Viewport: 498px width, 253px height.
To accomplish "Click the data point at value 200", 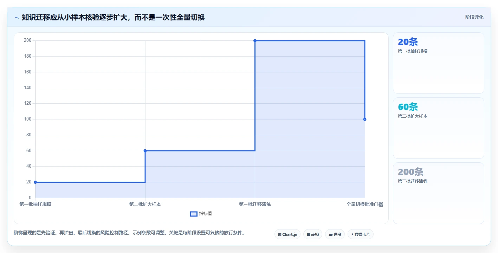I will tap(255, 41).
